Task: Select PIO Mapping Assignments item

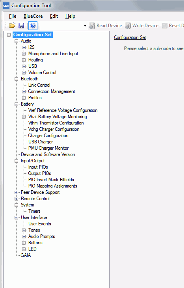Action: 52,186
